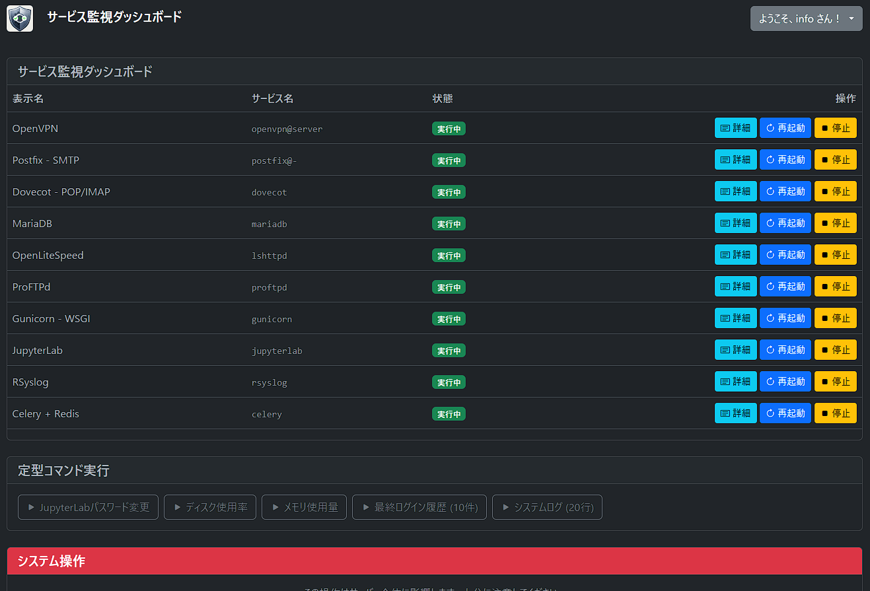Execute the メモリ使用量 command

304,507
